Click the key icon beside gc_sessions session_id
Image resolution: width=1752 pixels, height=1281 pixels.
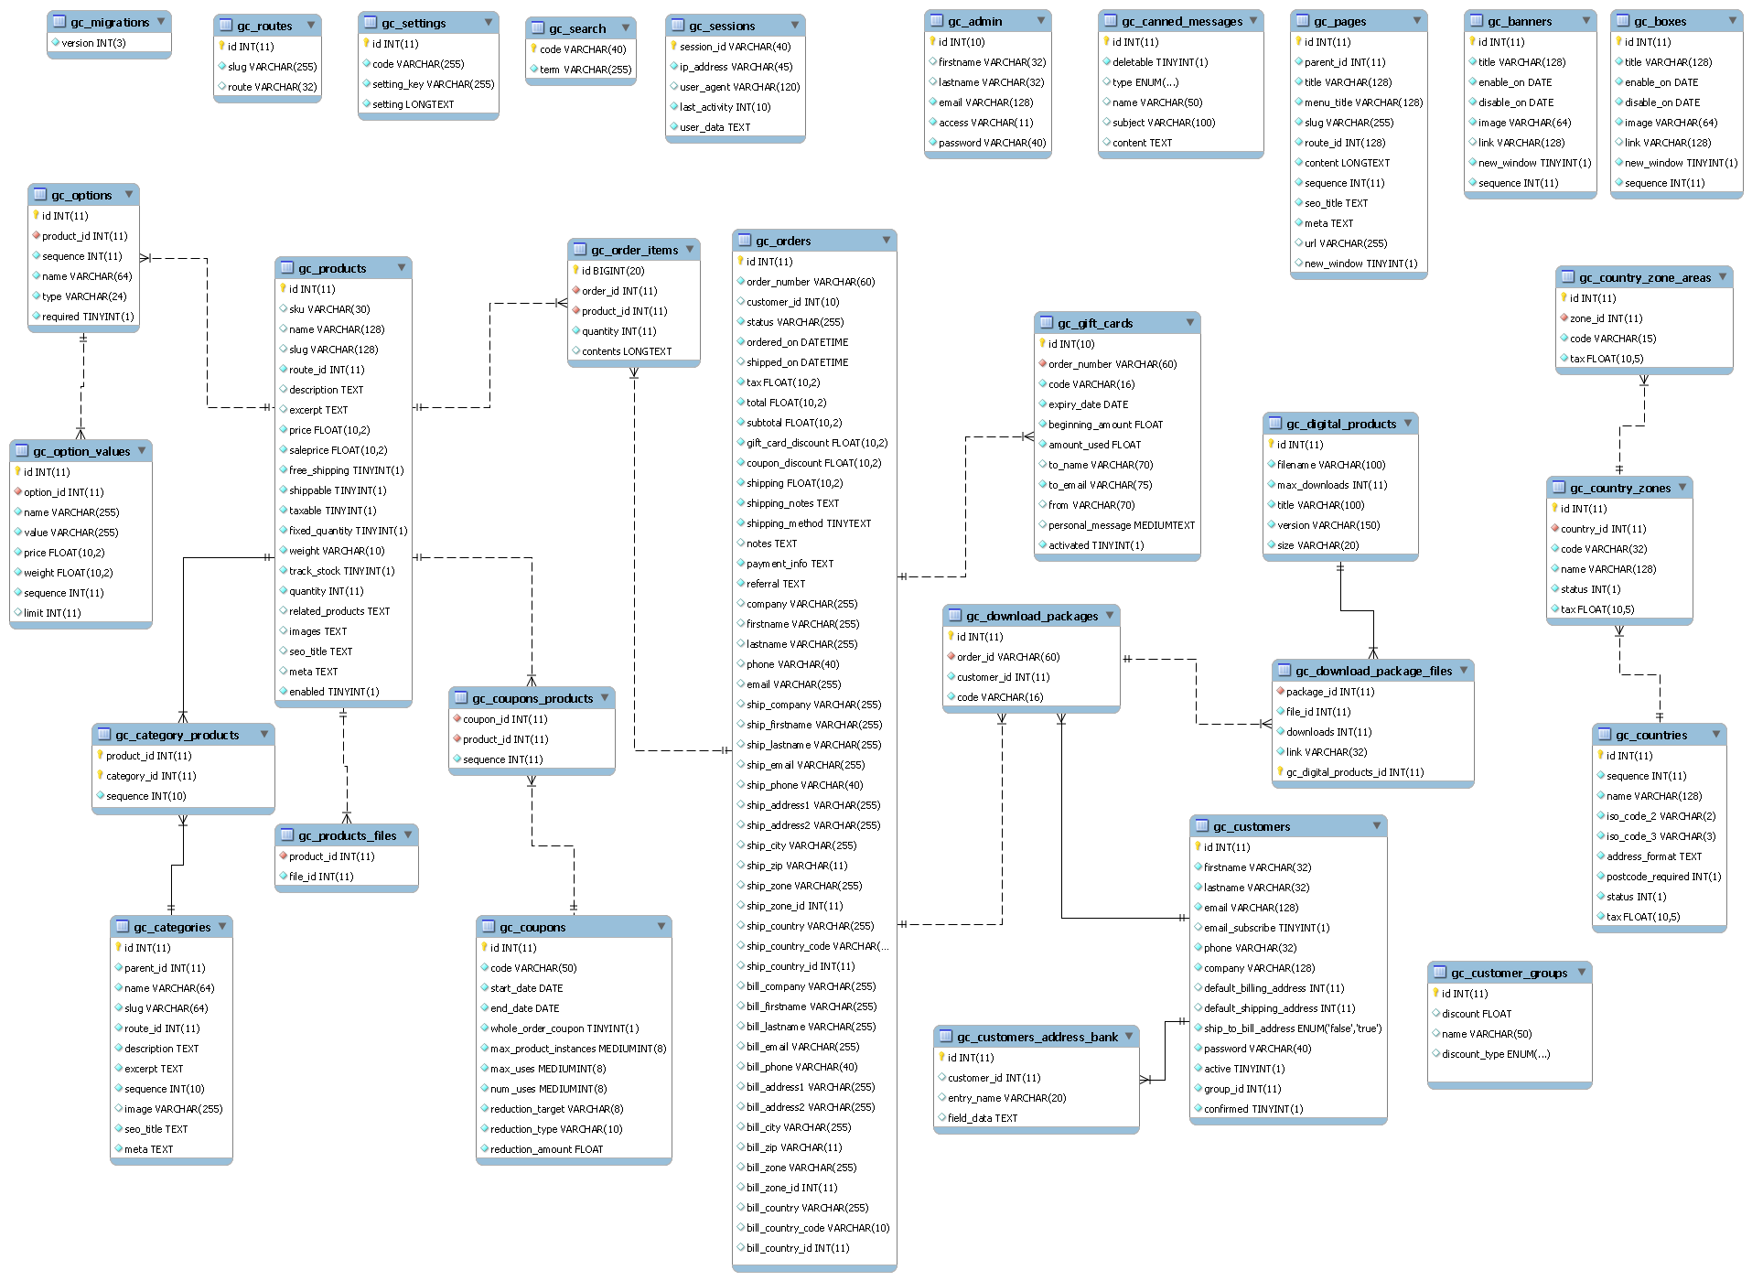click(674, 47)
